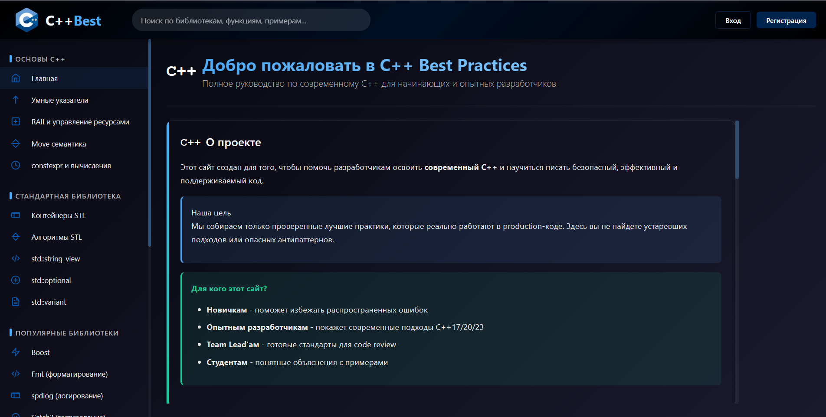Viewport: 826px width, 417px height.
Task: Click the code icon beside Fmt (форматирование)
Action: (x=16, y=374)
